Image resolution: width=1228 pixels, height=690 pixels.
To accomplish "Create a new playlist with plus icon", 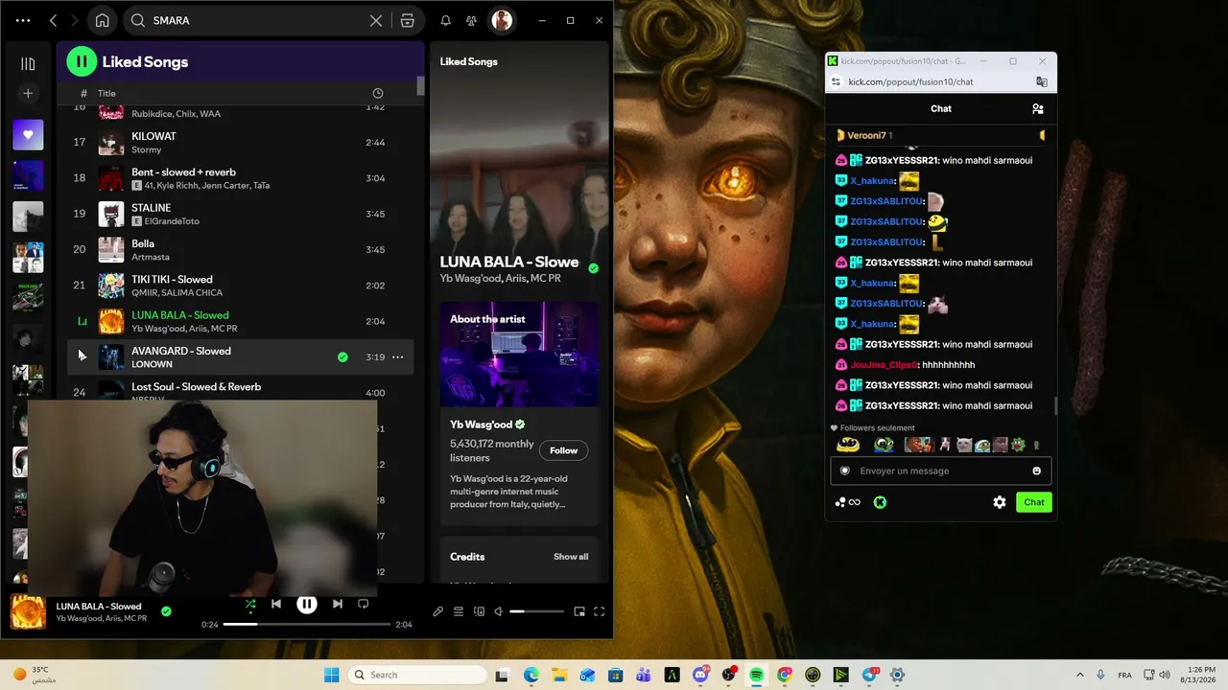I will tap(28, 93).
